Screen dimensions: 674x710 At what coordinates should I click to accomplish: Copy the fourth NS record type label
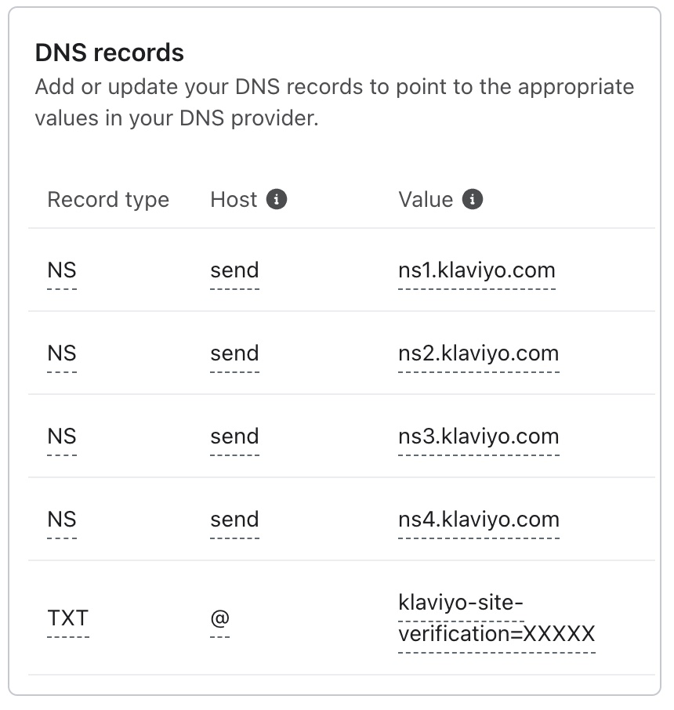coord(63,519)
